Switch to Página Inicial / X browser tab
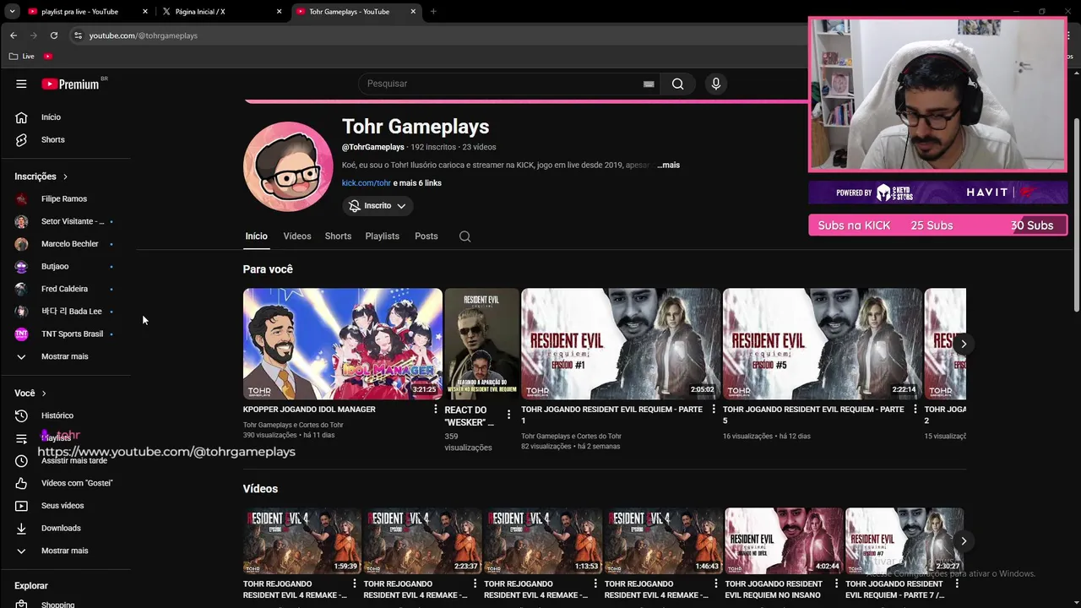 222,12
